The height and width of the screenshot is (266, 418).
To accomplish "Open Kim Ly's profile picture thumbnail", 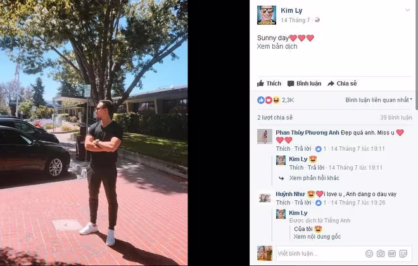I will (266, 15).
